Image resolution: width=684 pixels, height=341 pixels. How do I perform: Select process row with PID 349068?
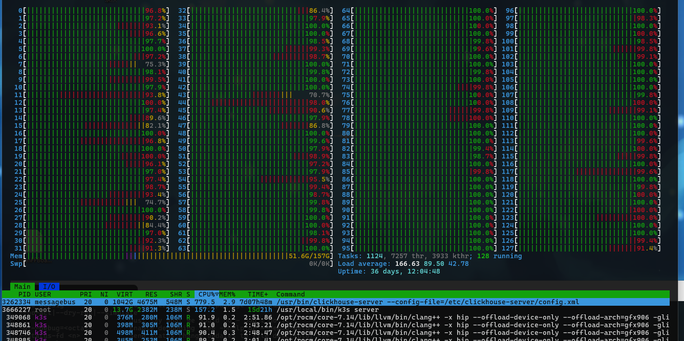[335, 317]
